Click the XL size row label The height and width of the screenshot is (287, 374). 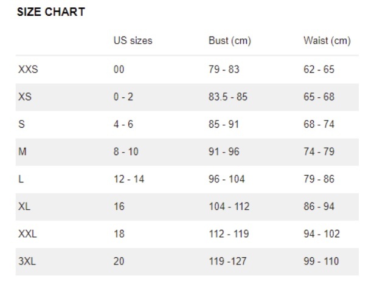tap(24, 207)
